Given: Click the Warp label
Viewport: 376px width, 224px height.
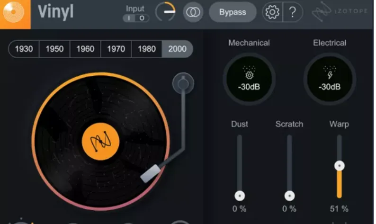Looking at the screenshot, I should [x=339, y=124].
